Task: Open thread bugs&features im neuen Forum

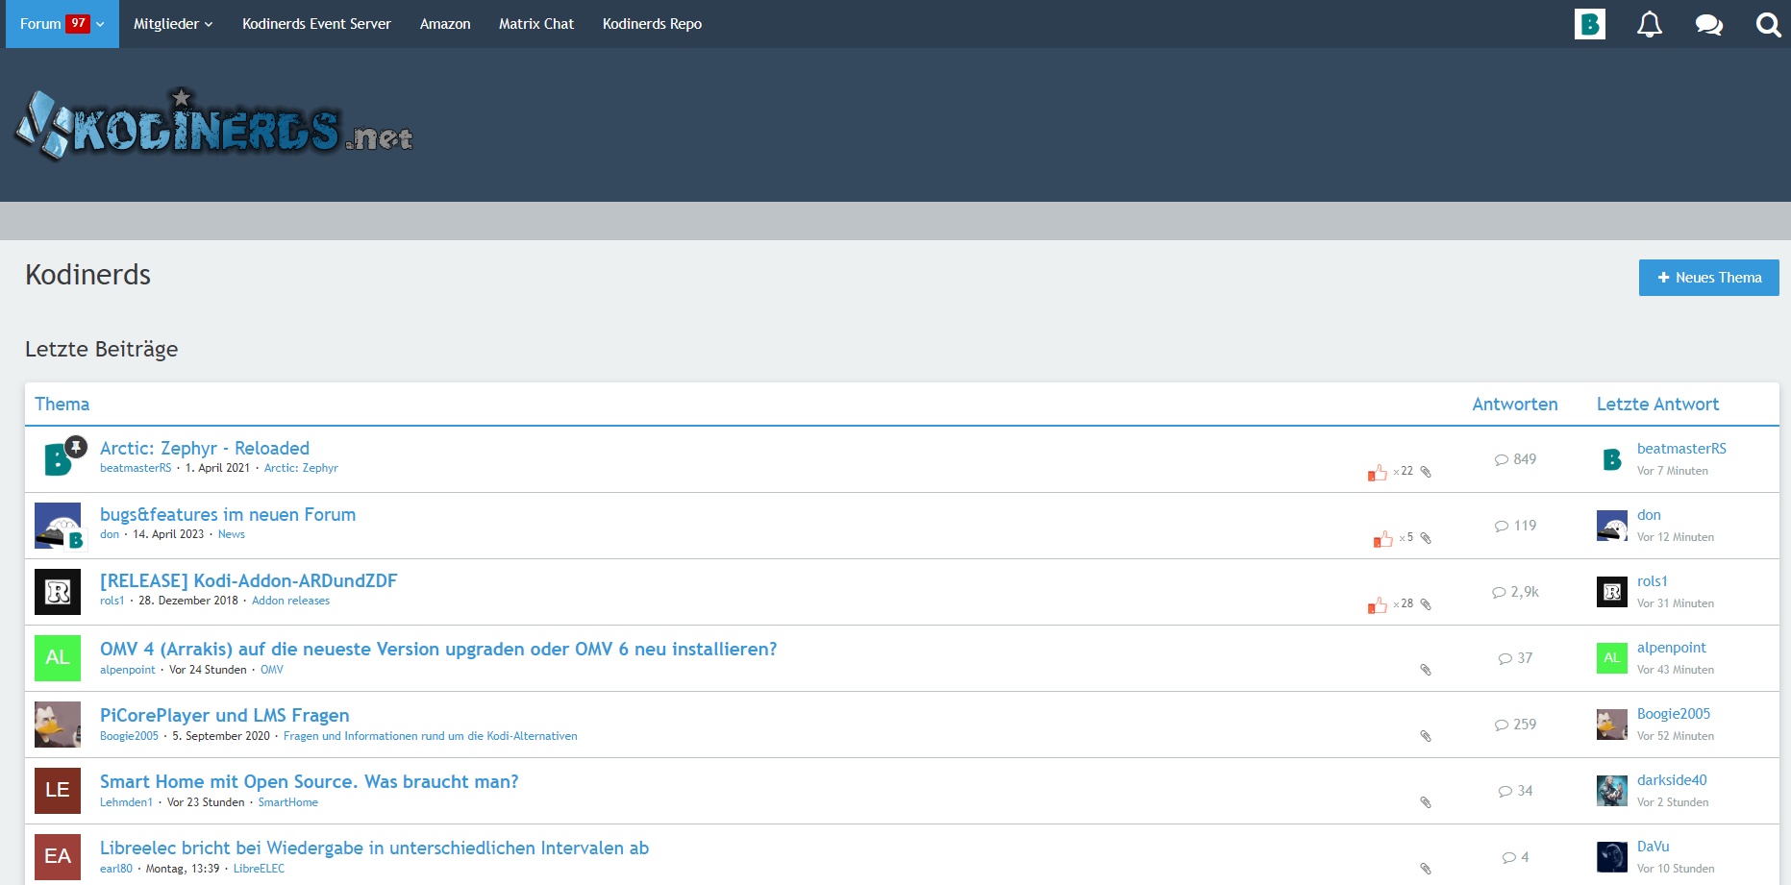Action: pyautogui.click(x=228, y=514)
